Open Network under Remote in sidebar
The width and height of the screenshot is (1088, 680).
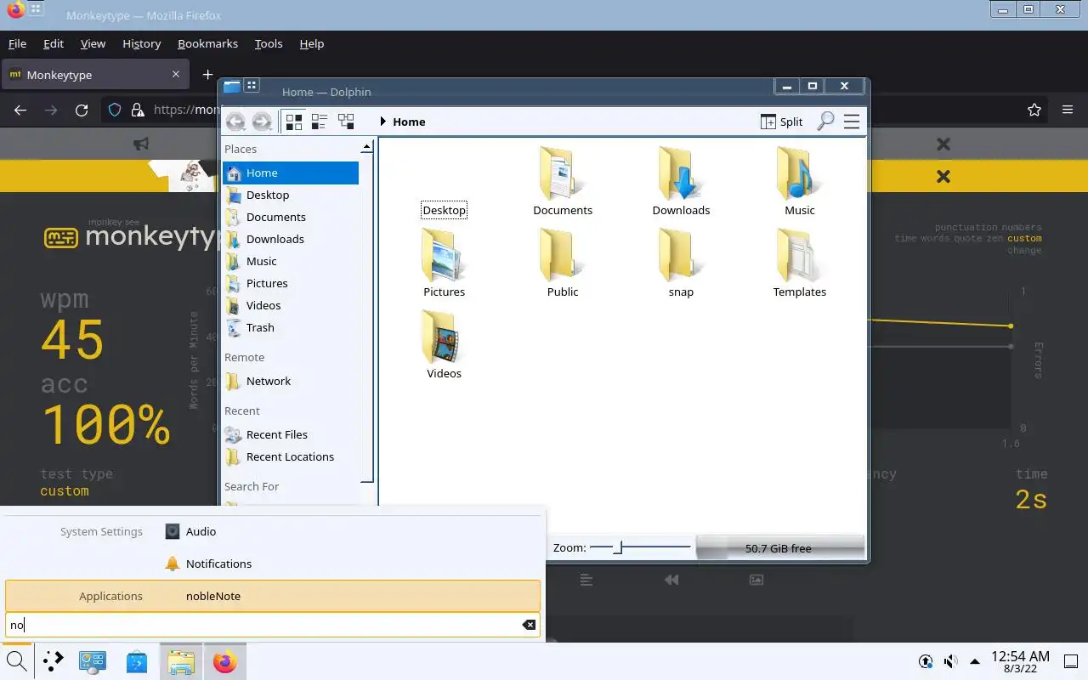pyautogui.click(x=291, y=381)
